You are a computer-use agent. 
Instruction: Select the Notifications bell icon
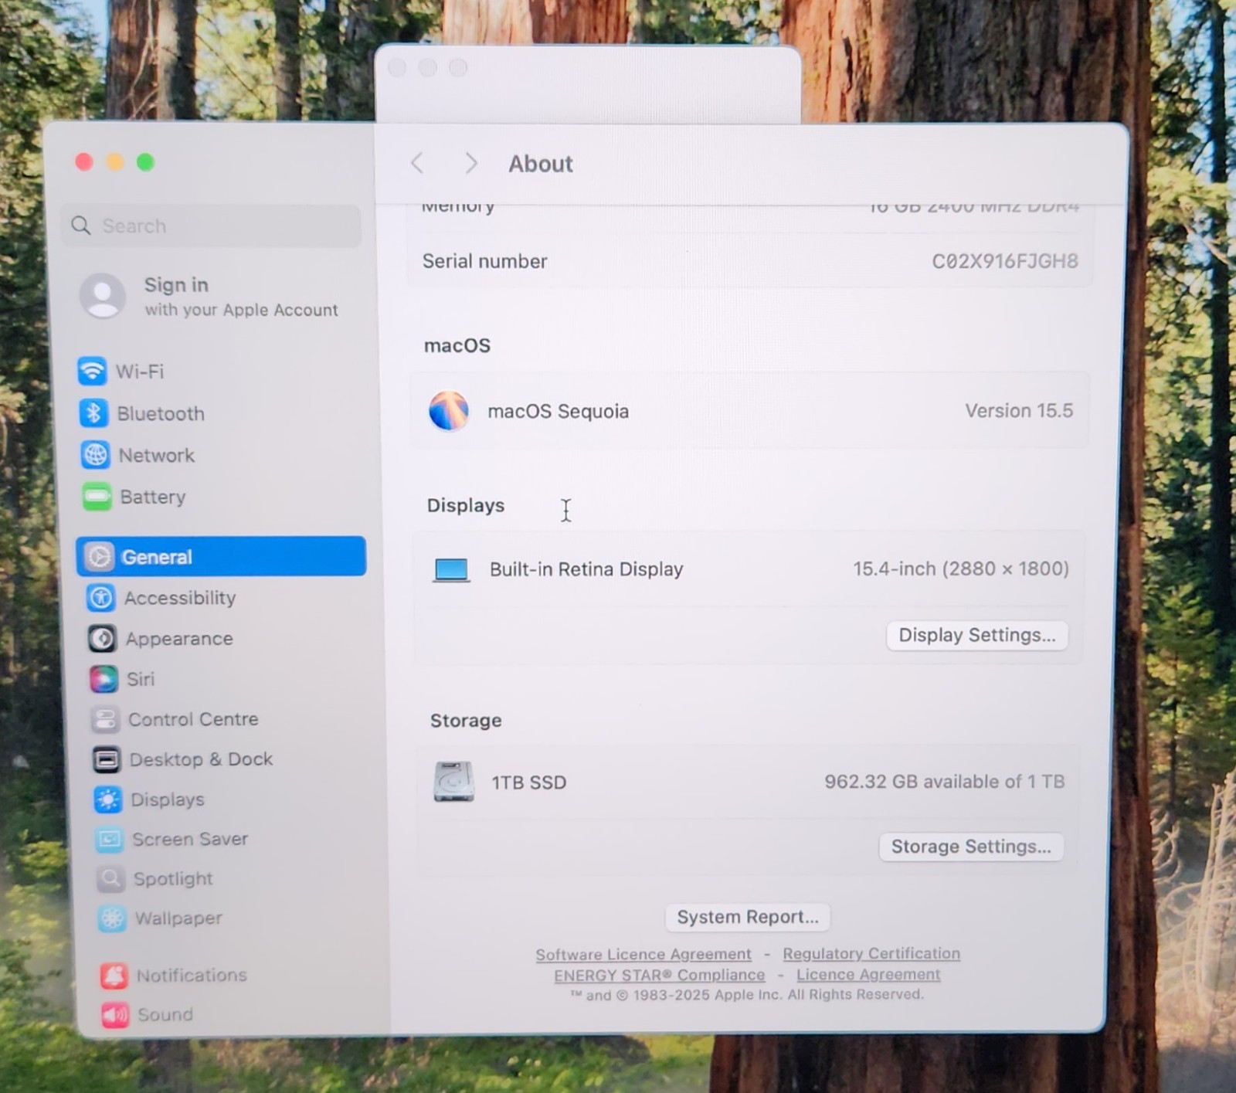coord(114,976)
